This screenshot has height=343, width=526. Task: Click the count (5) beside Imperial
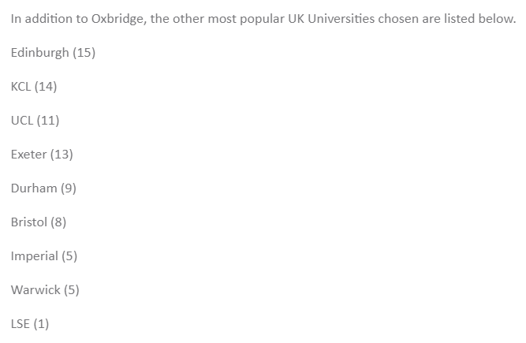click(69, 256)
